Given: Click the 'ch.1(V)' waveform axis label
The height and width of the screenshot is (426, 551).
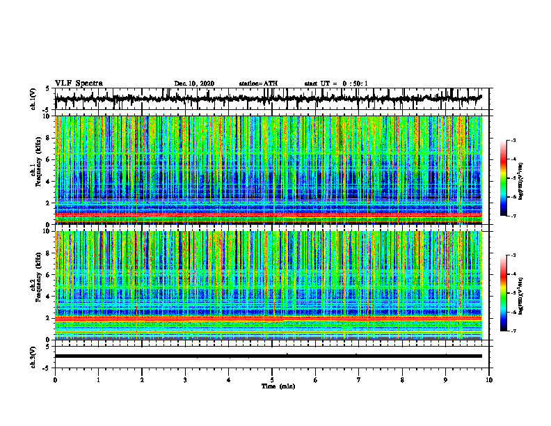Looking at the screenshot, I should point(33,99).
